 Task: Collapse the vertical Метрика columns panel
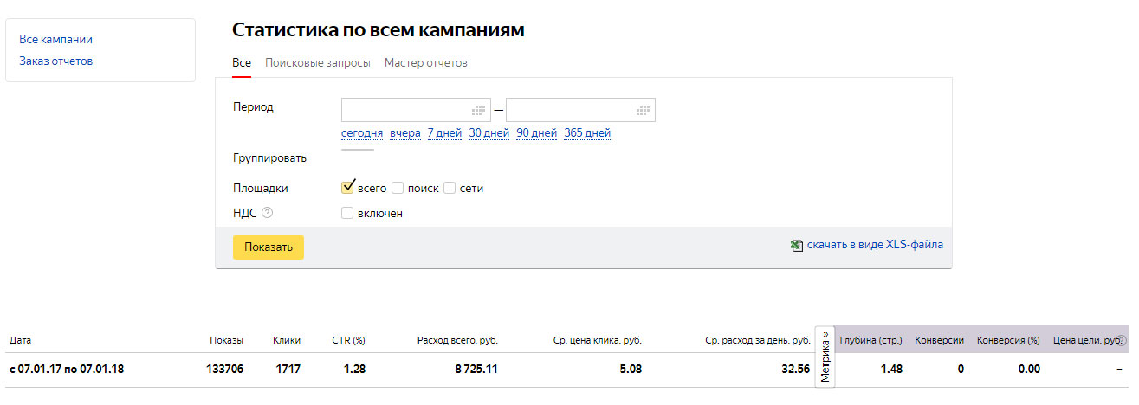825,357
